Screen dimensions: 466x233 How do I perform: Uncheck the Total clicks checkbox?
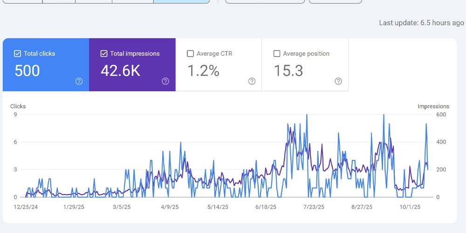(18, 54)
